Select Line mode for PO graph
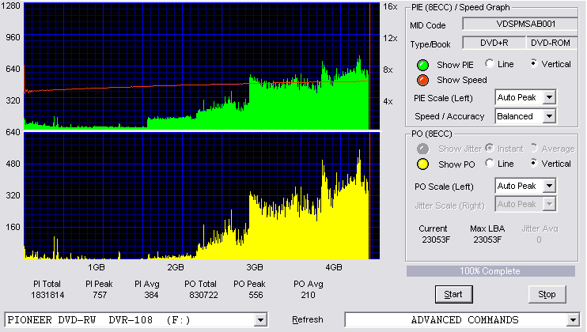 pyautogui.click(x=489, y=163)
